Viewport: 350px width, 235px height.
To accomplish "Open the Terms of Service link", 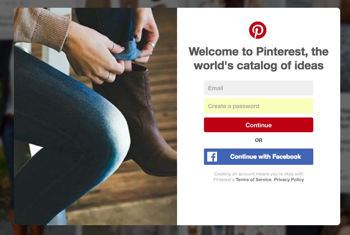I will click(x=254, y=180).
